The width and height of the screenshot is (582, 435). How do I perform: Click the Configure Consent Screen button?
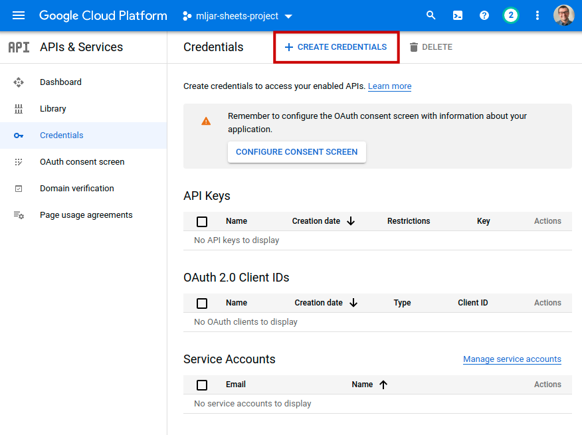[x=296, y=152]
